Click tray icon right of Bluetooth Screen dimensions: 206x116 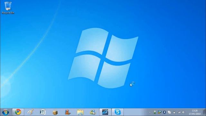[169, 112]
